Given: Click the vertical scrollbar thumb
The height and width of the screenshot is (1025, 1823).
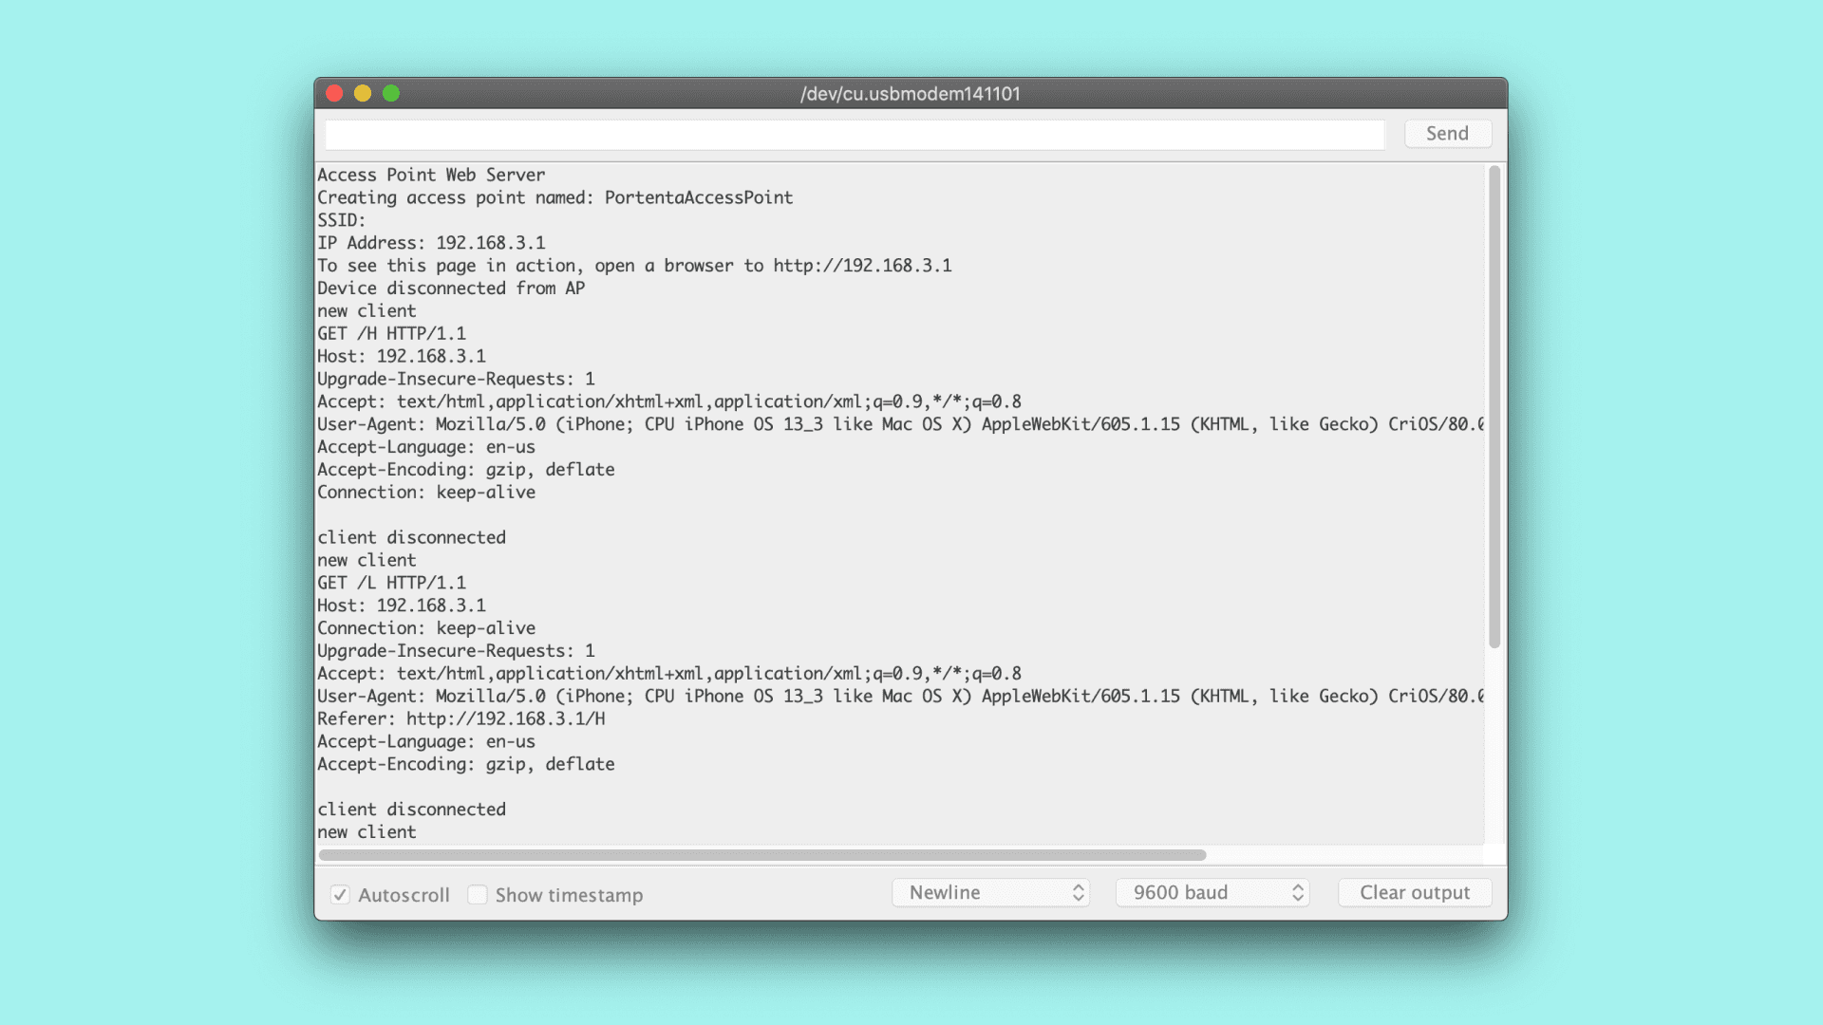Looking at the screenshot, I should point(1494,408).
